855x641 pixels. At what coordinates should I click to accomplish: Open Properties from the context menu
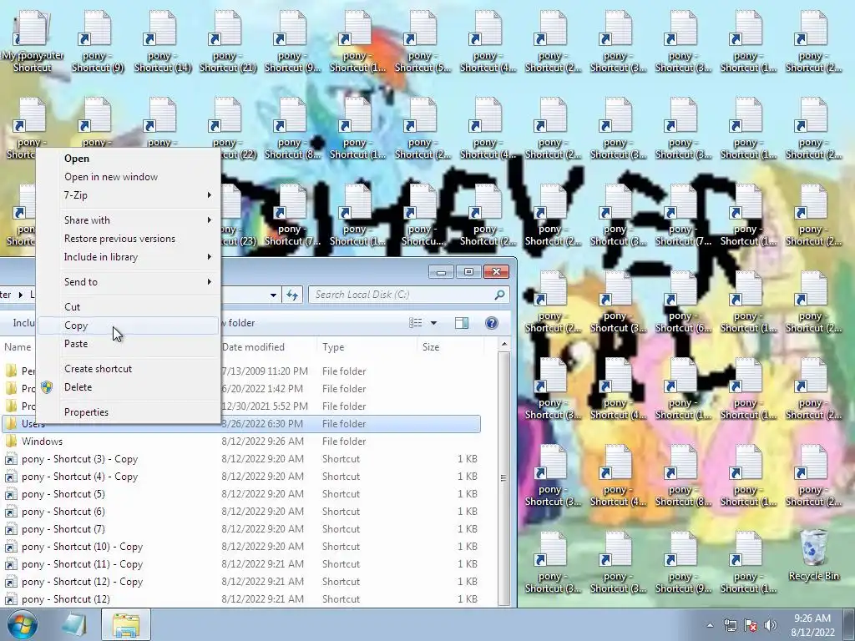[x=86, y=412]
